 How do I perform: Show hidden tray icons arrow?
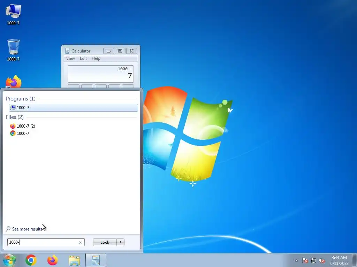coord(296,260)
